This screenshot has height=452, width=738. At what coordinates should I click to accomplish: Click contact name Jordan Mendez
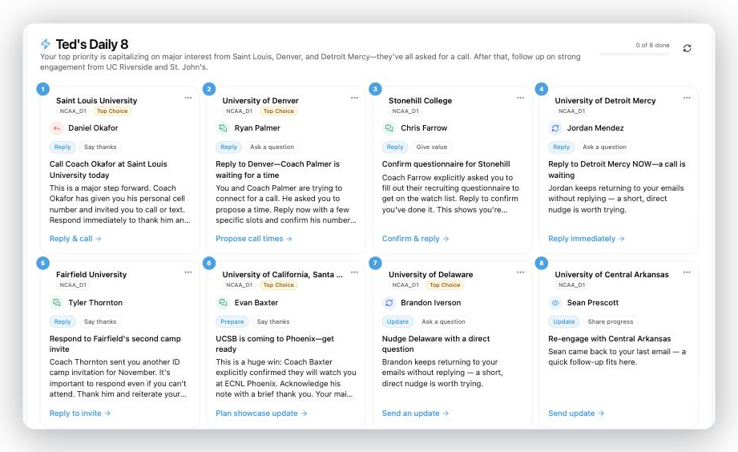coord(595,128)
